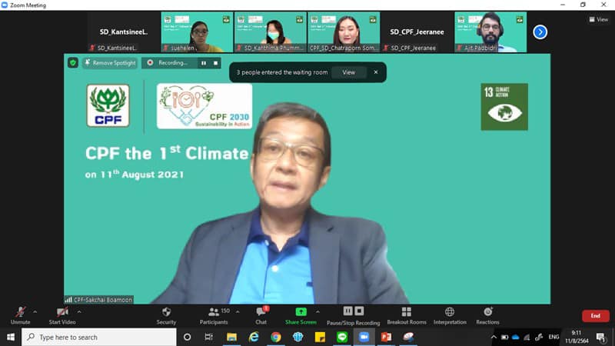The width and height of the screenshot is (615, 346).
Task: Click the green encryption shield icon
Action: [73, 63]
